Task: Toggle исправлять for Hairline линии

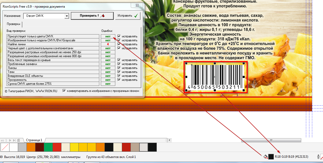Action: [119, 44]
